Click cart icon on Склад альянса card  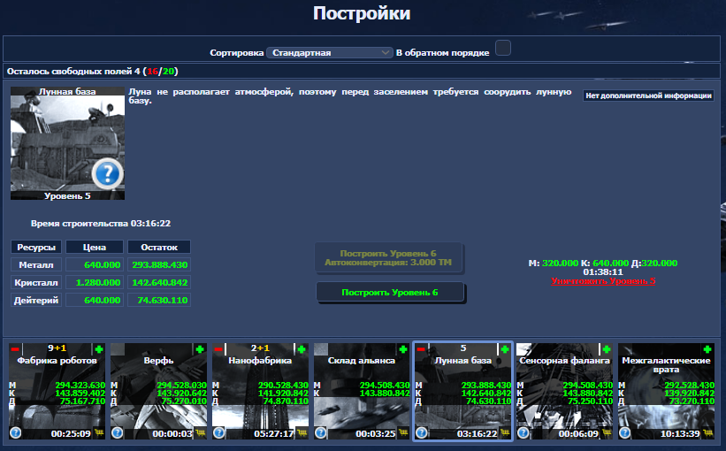point(403,433)
